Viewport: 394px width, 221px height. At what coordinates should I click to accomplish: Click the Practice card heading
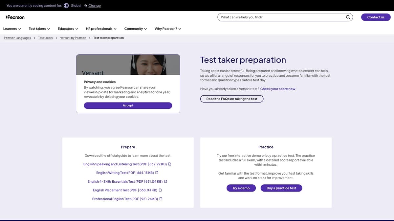click(x=266, y=147)
